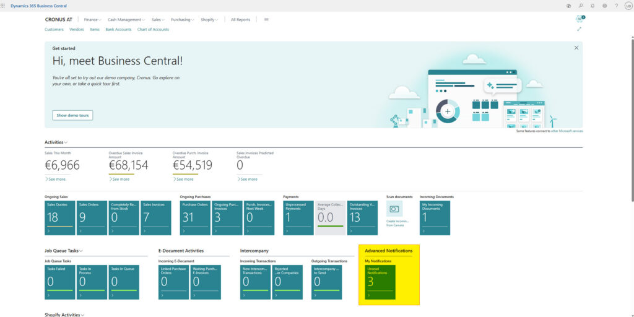Screen dimensions: 634x317
Task: Open the app launcher waffle icon
Action: pyautogui.click(x=4, y=6)
